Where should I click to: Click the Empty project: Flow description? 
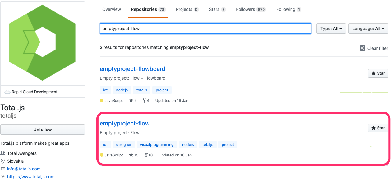(x=120, y=133)
